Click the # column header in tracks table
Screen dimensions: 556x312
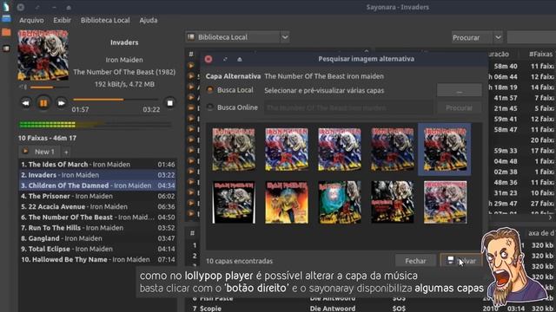point(192,233)
